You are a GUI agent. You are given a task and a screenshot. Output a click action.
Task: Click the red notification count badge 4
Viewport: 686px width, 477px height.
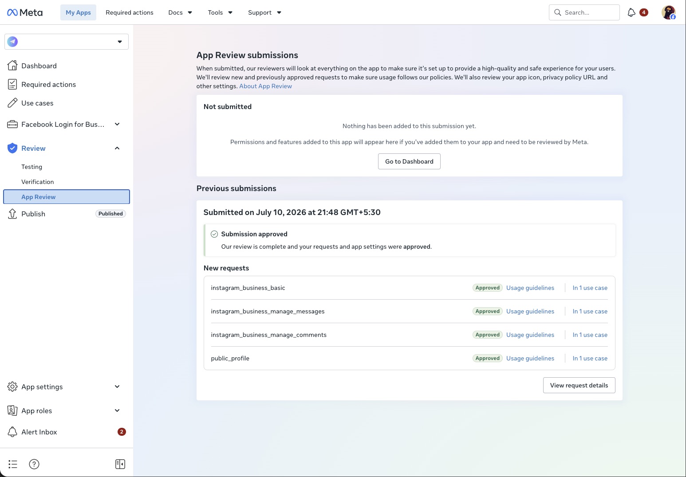pos(644,12)
